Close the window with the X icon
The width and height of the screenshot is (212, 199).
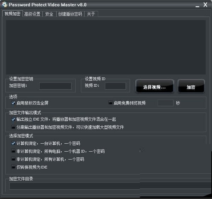(205, 5)
